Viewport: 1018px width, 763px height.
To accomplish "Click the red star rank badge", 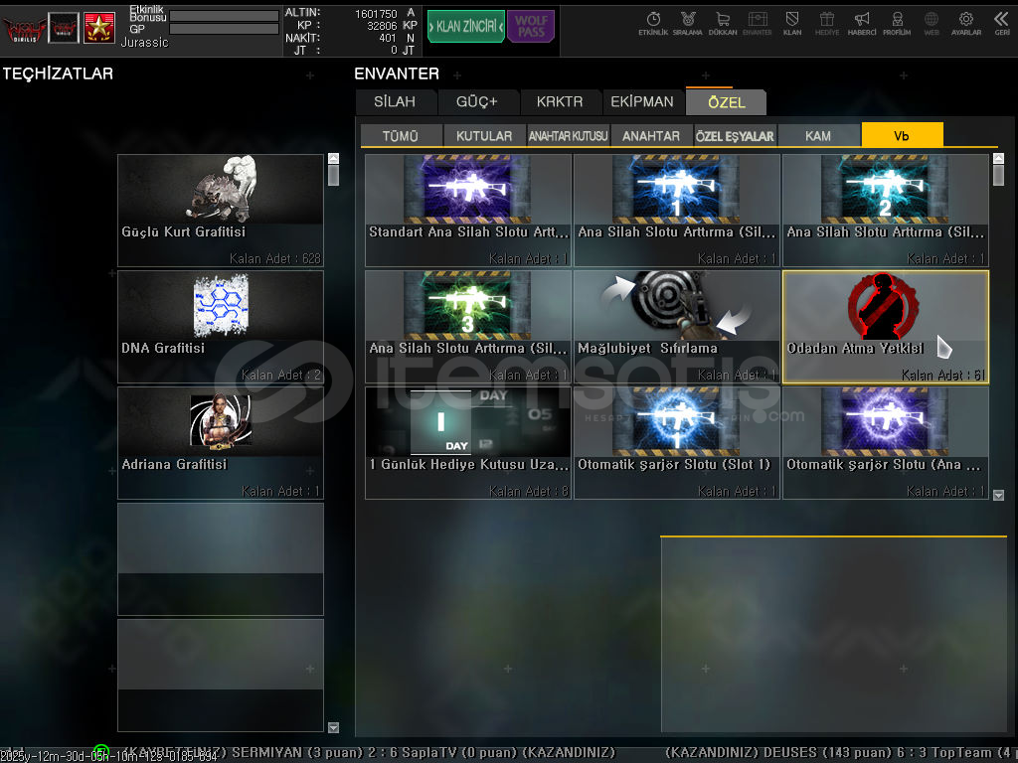I will tap(99, 28).
